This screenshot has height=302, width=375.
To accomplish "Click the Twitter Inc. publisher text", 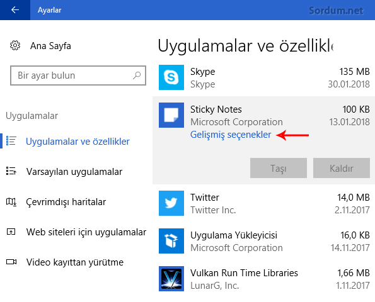I will [213, 210].
